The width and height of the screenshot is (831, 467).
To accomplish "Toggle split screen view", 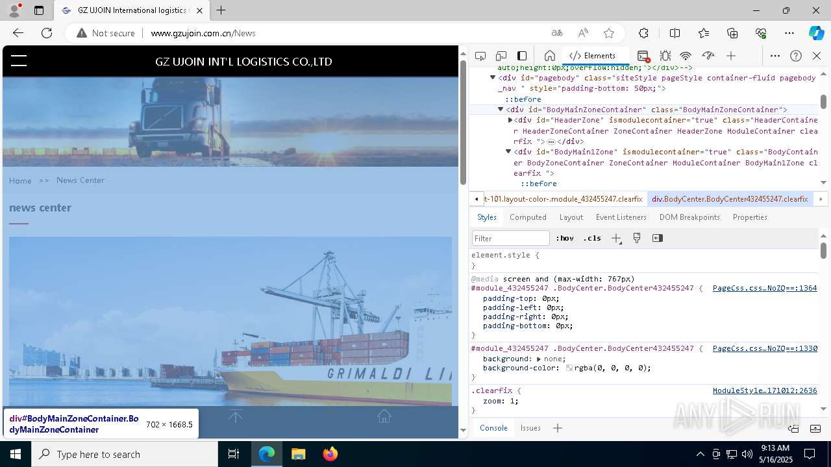I will (x=675, y=33).
